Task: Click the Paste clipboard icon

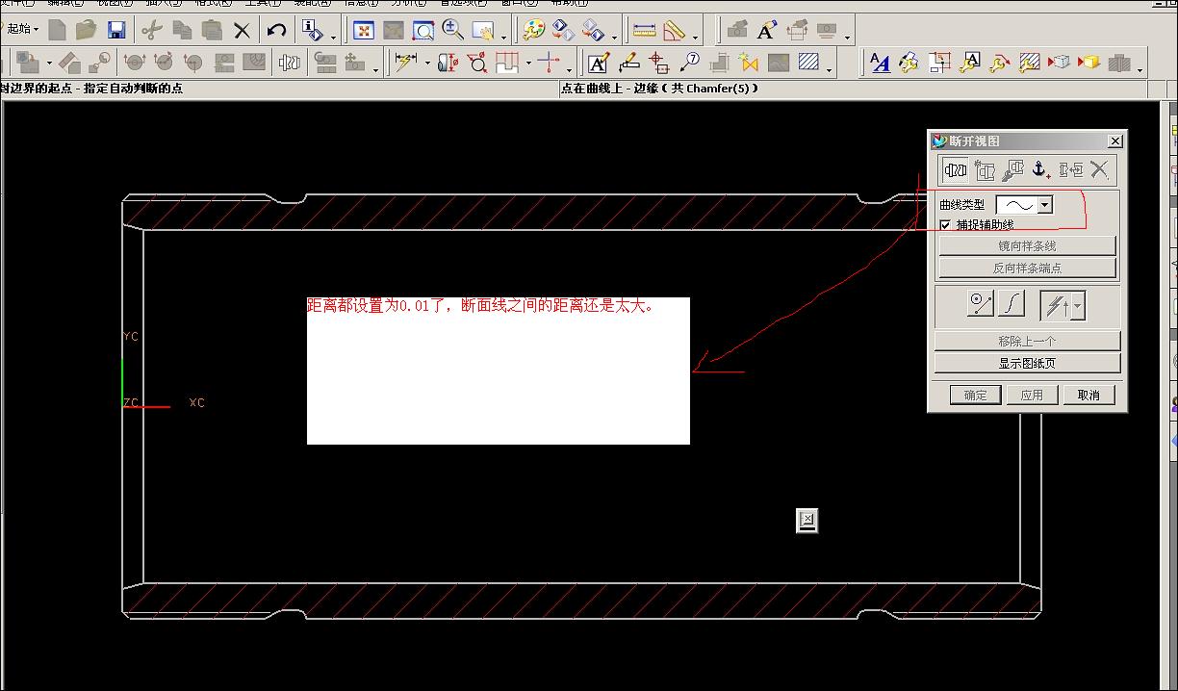Action: tap(212, 30)
